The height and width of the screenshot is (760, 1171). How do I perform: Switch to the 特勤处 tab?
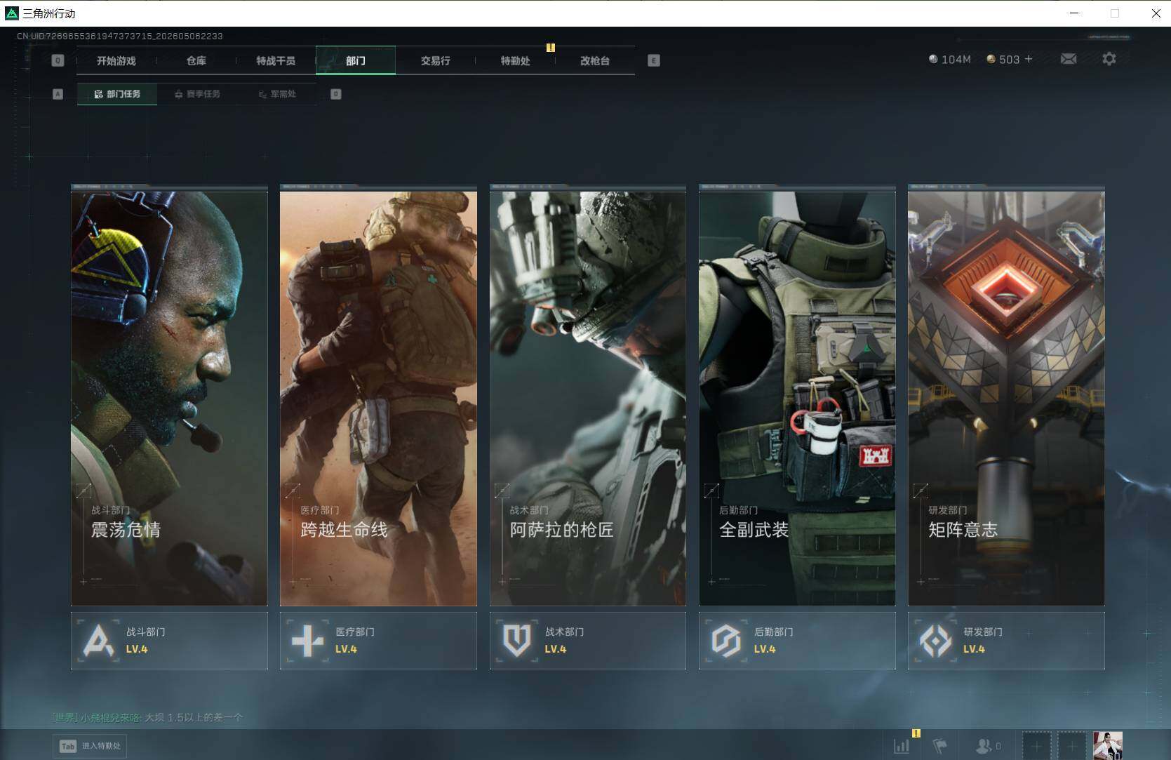click(x=515, y=61)
